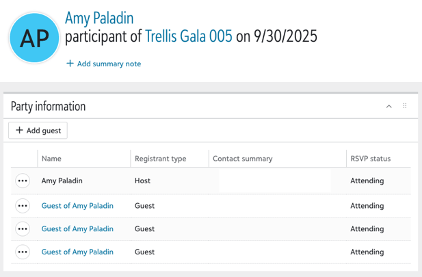Collapse the Party information section
This screenshot has height=277, width=422.
[x=388, y=106]
